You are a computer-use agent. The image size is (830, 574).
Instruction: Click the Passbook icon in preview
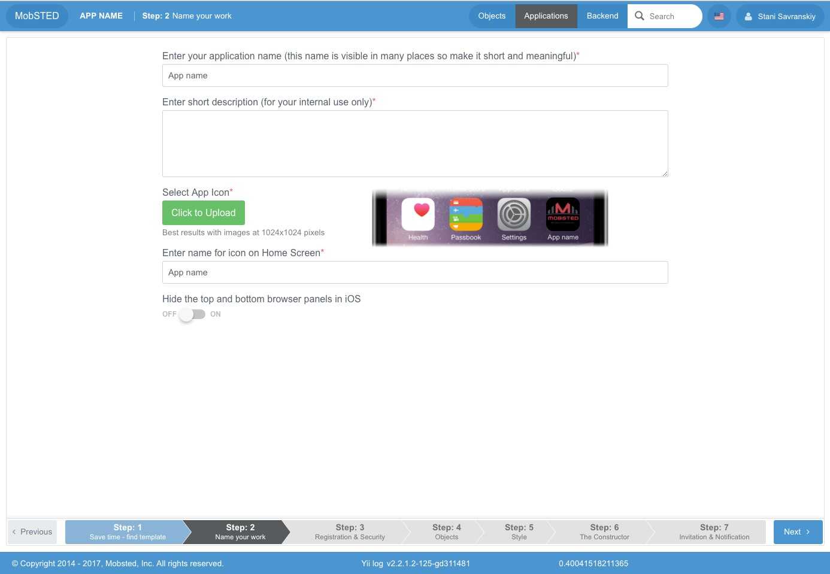pyautogui.click(x=466, y=214)
